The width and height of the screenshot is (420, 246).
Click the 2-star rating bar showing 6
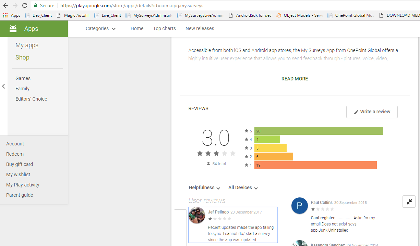click(274, 157)
